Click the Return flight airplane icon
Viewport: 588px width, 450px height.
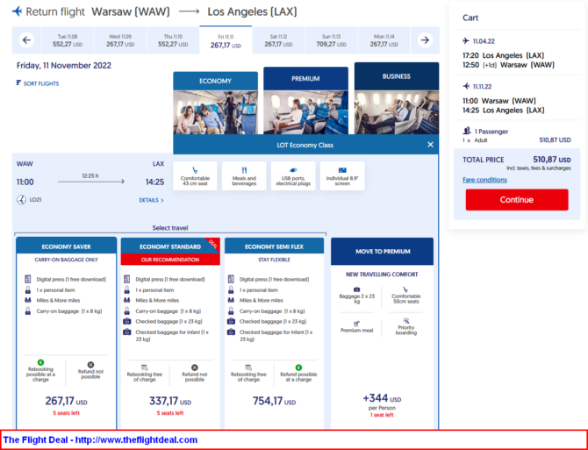tap(18, 11)
